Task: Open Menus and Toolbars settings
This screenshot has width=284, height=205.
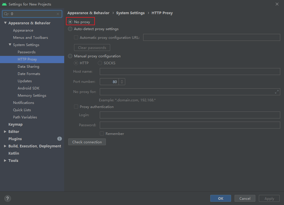Action: tap(30, 38)
